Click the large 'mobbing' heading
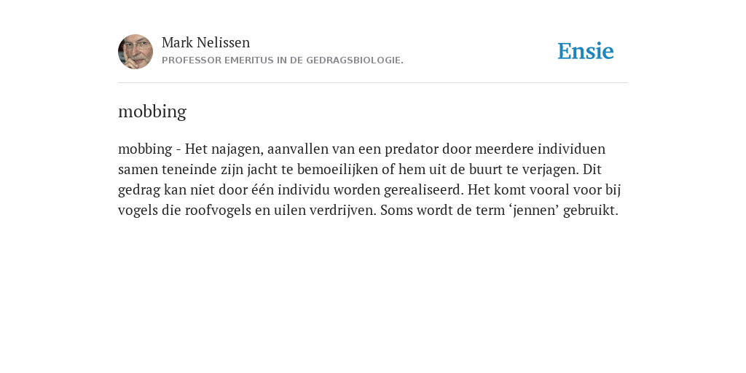The width and height of the screenshot is (746, 373). pyautogui.click(x=152, y=111)
